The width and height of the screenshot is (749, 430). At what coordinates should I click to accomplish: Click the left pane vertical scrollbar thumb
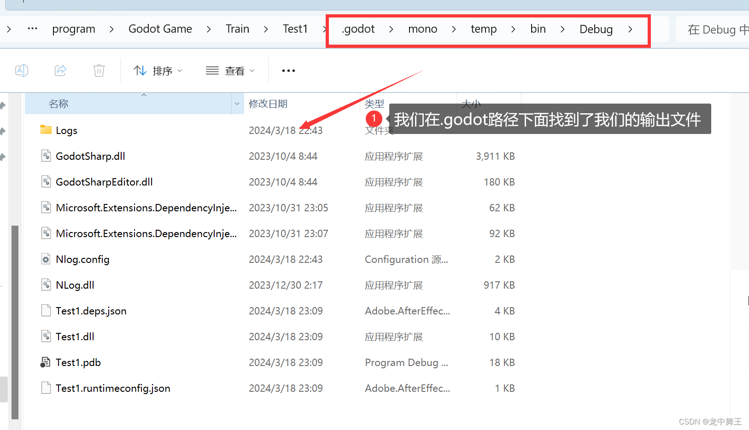point(15,322)
